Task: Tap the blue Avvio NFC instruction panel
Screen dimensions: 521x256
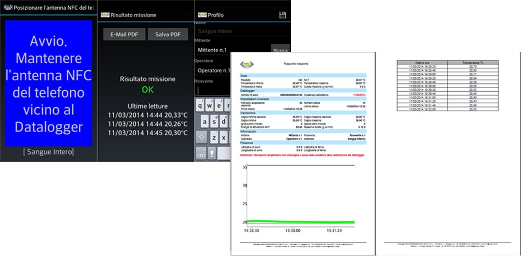Action: [x=48, y=83]
